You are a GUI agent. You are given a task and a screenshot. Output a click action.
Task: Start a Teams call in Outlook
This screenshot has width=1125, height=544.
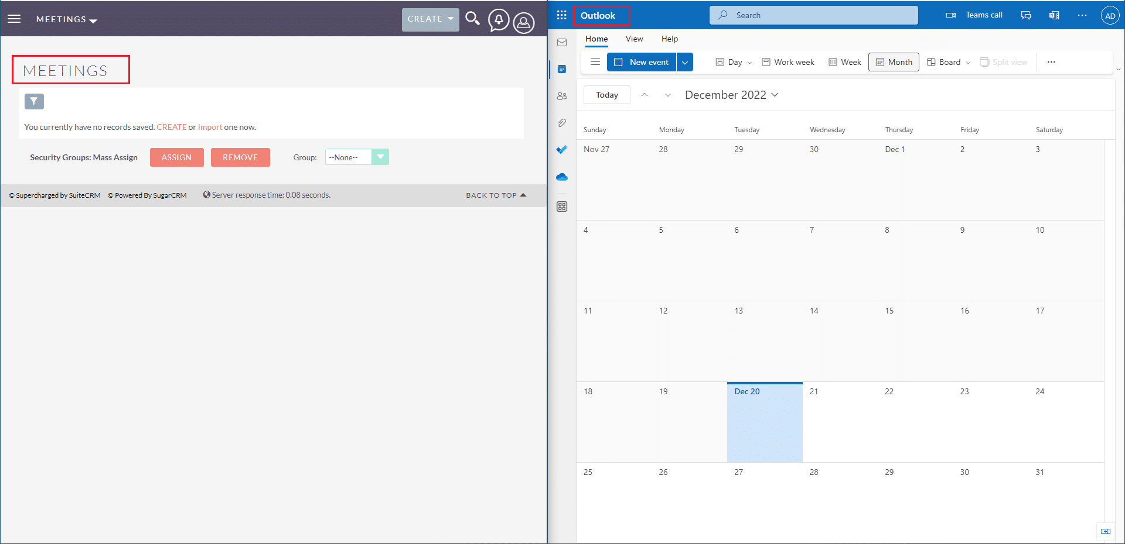coord(974,15)
